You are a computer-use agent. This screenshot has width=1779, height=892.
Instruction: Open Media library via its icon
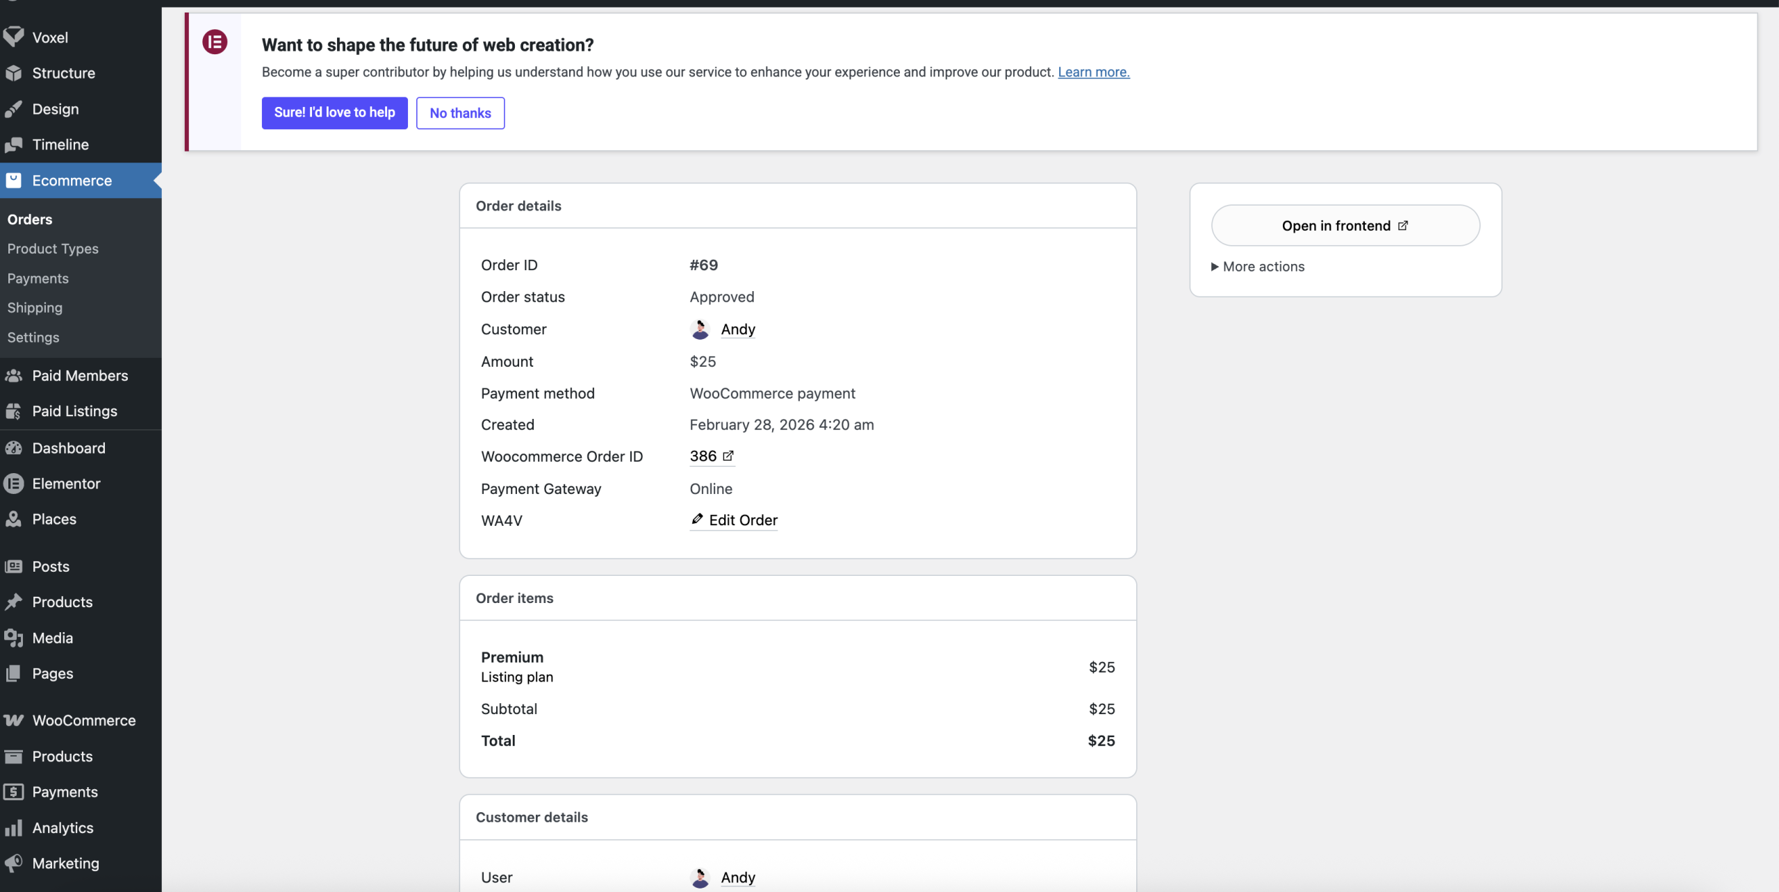point(13,638)
